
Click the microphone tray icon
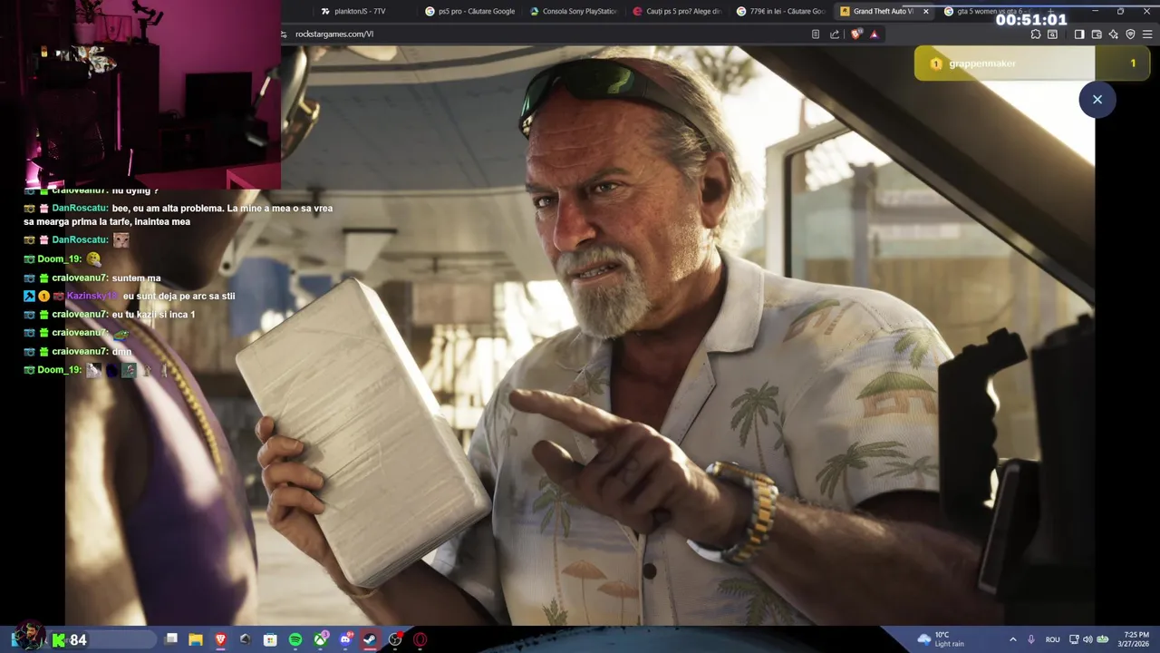(1031, 639)
